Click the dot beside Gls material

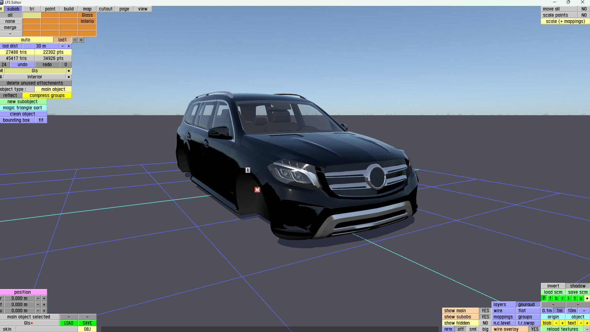[x=69, y=71]
